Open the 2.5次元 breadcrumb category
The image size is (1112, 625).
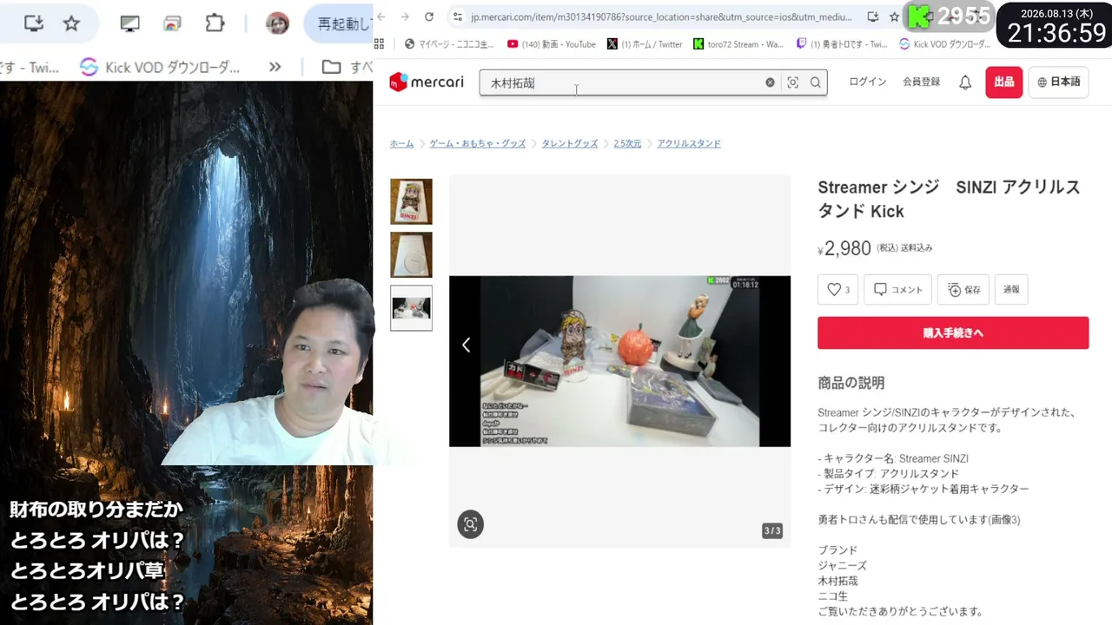[x=627, y=143]
